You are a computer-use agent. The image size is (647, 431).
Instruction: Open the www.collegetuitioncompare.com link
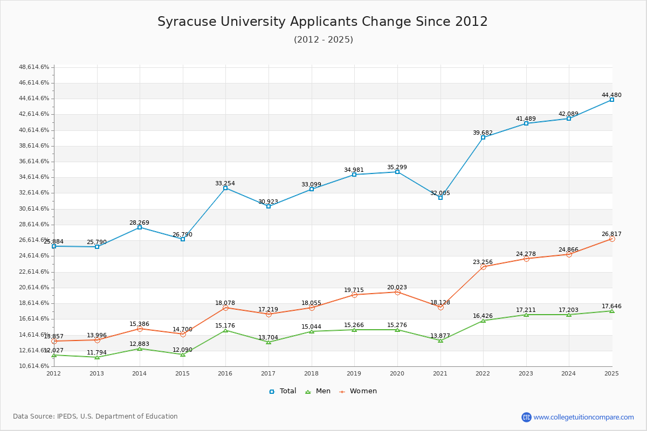pyautogui.click(x=583, y=417)
